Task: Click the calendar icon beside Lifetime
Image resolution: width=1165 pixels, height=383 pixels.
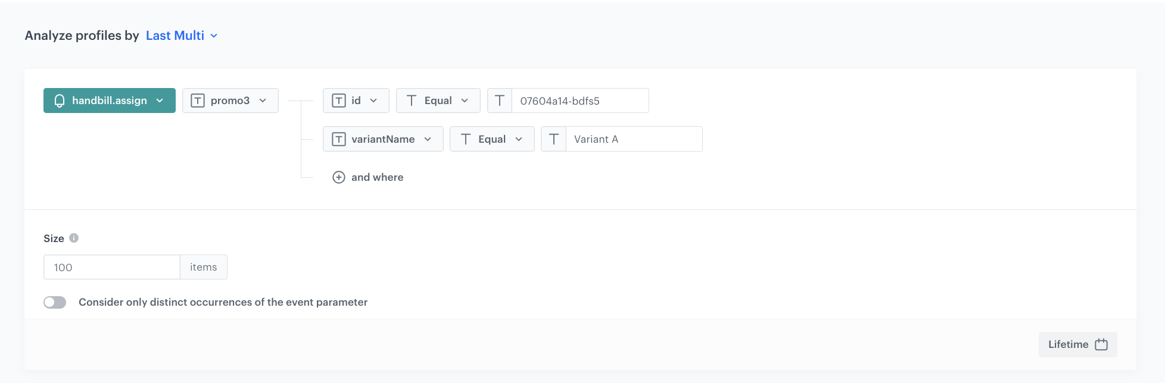Action: click(1101, 344)
